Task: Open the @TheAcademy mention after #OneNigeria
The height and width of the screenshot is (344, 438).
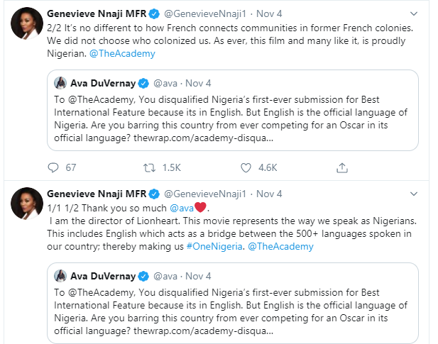Action: pos(275,246)
